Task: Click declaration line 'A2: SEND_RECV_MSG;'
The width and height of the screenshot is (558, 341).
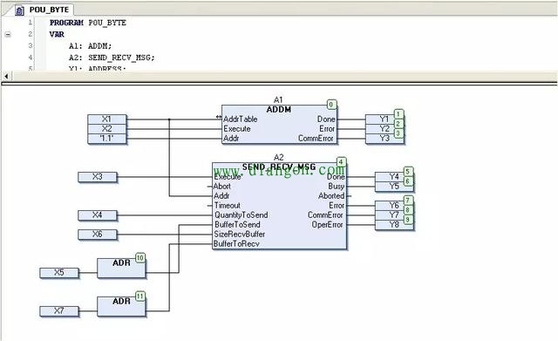Action: [112, 58]
